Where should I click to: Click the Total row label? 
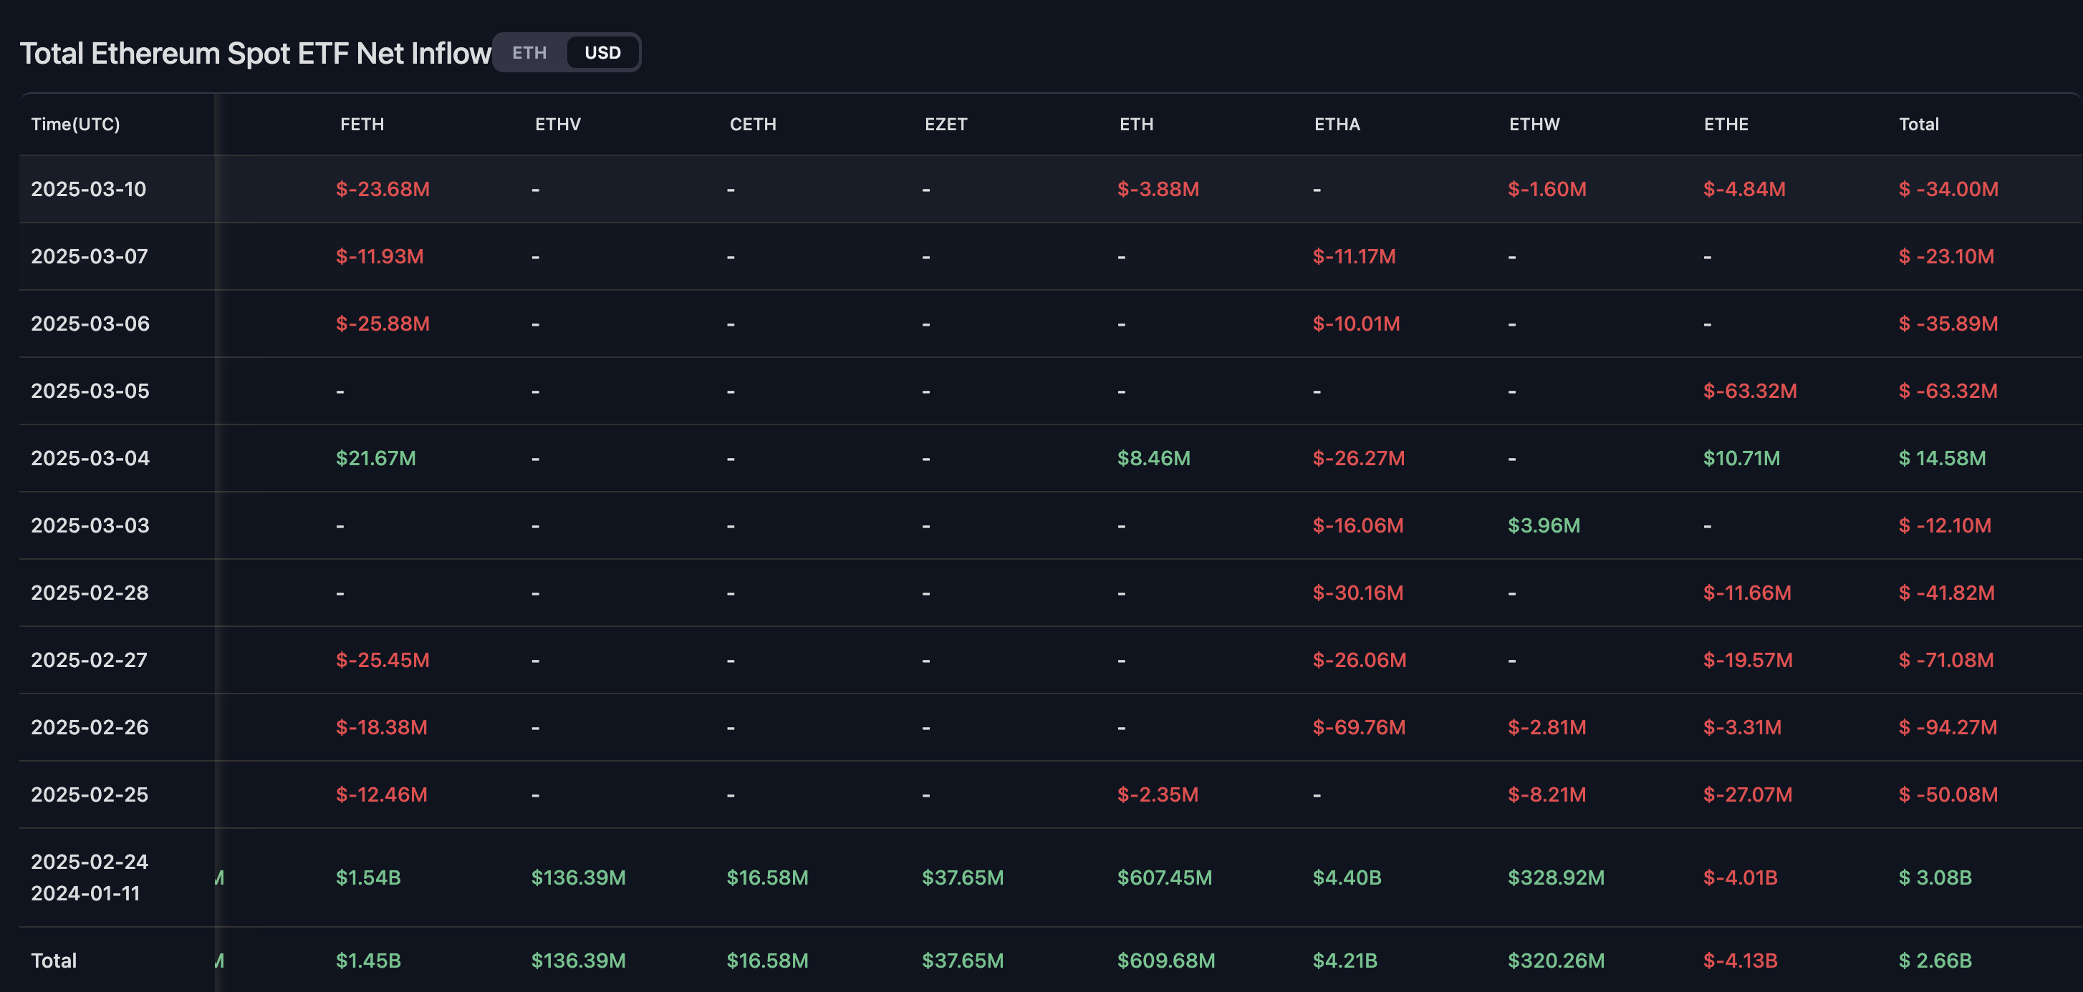[x=54, y=961]
